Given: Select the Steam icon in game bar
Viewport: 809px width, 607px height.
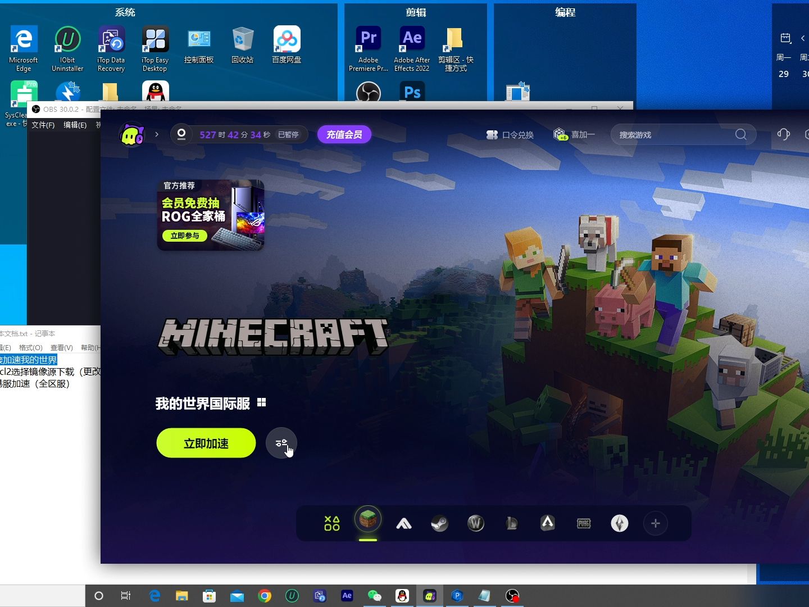Looking at the screenshot, I should click(x=440, y=523).
